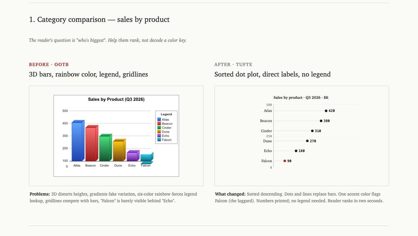This screenshot has height=236, width=418.
Task: Click the "90" value label in the dot plot
Action: coord(289,161)
